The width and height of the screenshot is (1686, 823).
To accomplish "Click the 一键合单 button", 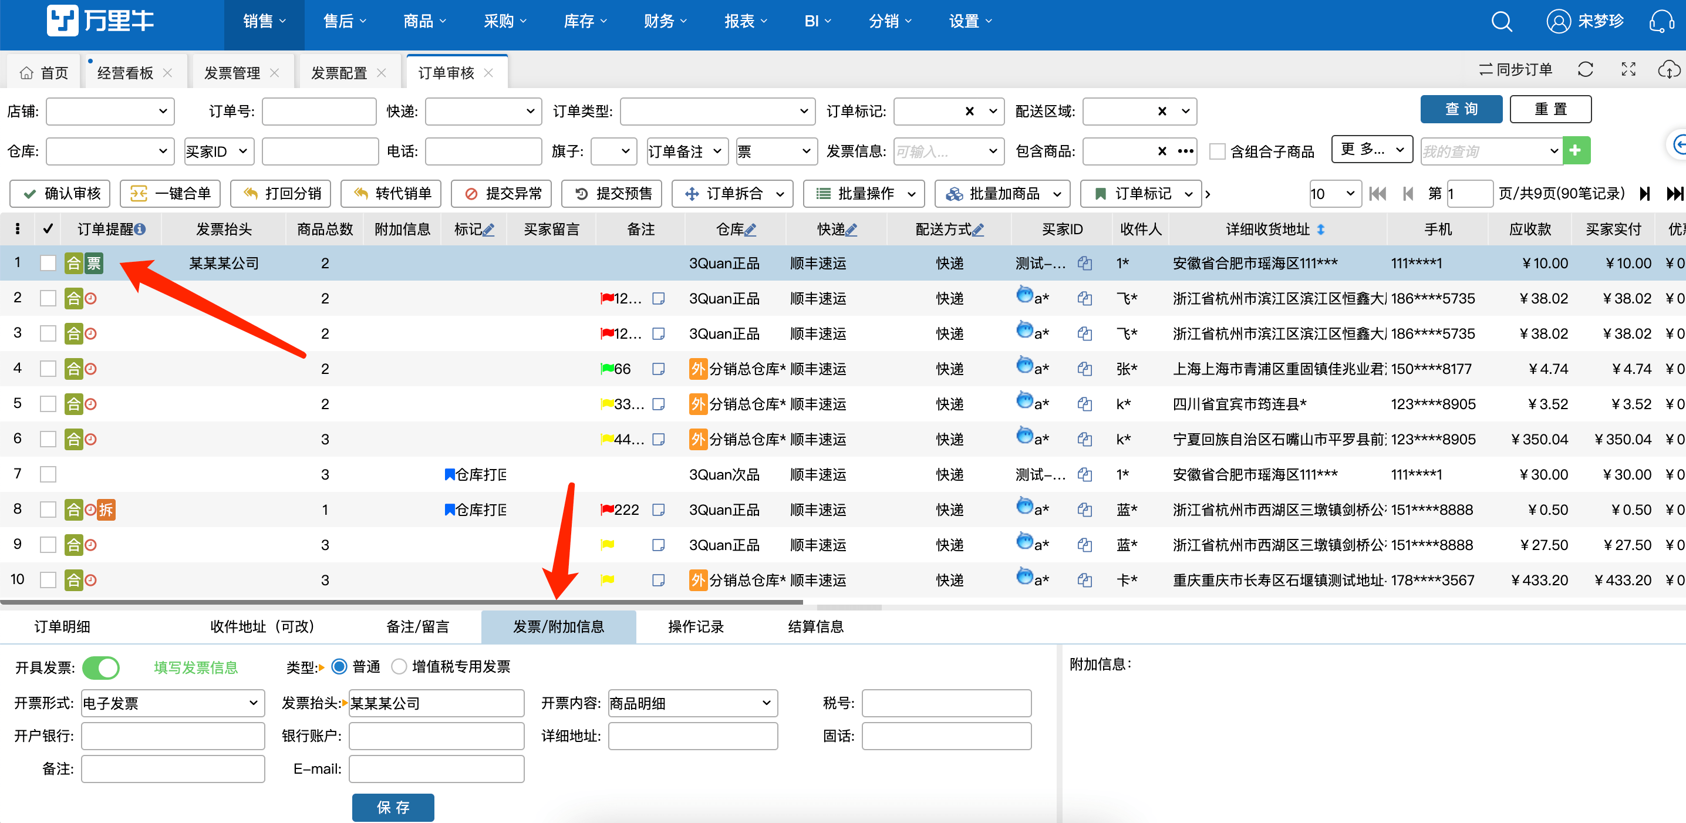I will 170,194.
